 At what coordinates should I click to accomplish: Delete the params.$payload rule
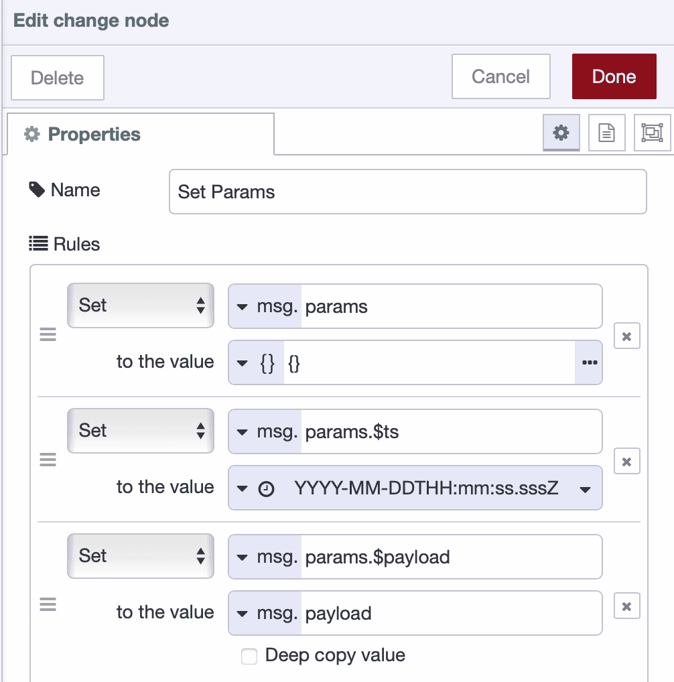pos(626,606)
